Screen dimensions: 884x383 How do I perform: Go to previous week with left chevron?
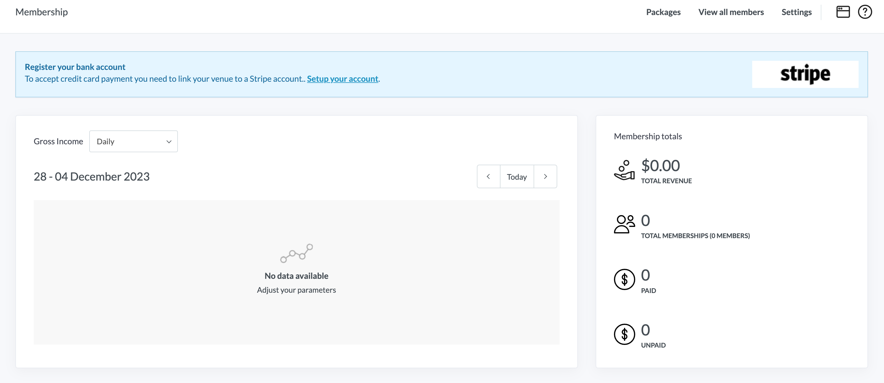pyautogui.click(x=488, y=176)
